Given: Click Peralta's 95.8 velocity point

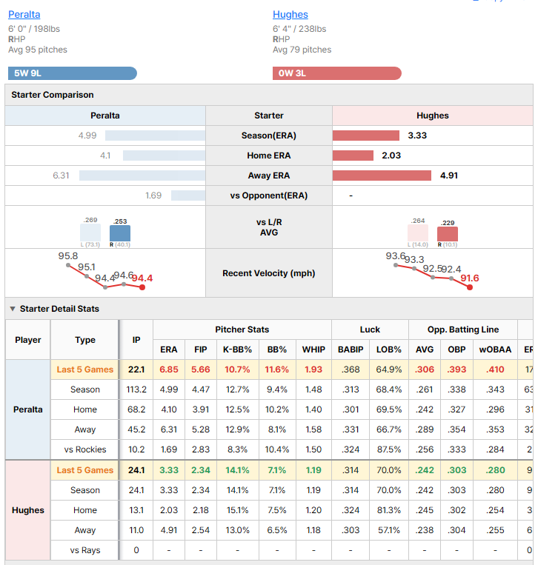Looking at the screenshot, I should click(x=68, y=265).
